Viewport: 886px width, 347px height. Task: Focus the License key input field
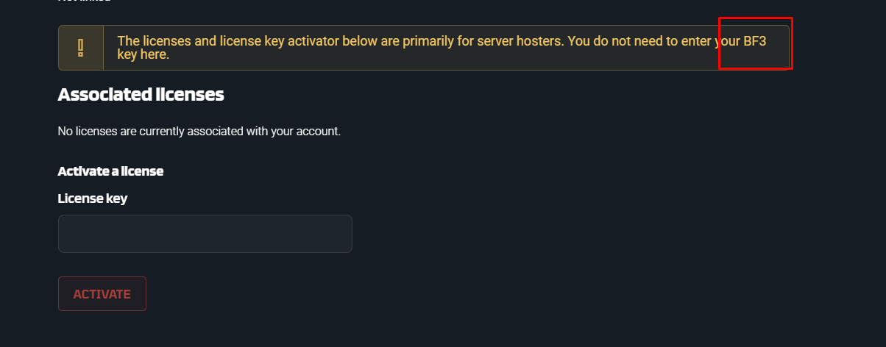click(x=205, y=234)
